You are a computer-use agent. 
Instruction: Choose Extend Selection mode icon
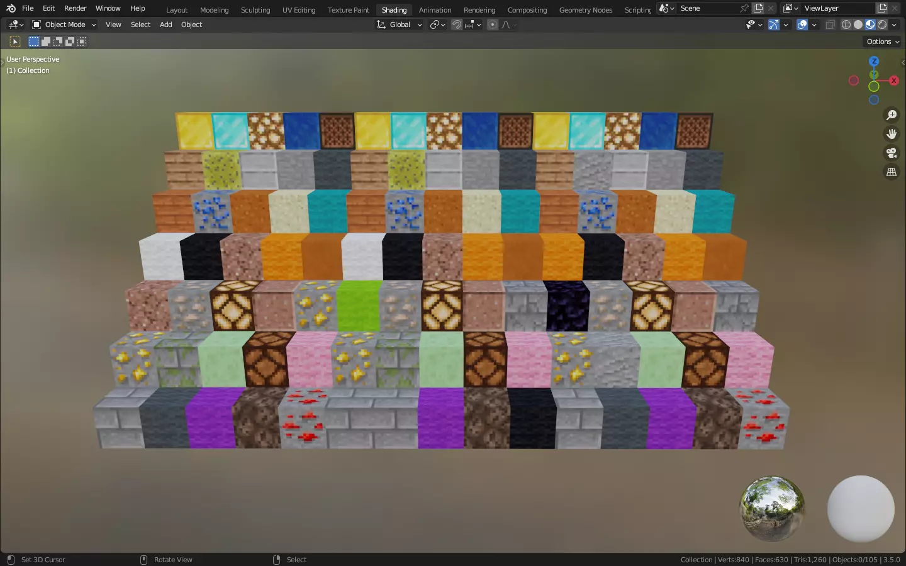click(46, 42)
